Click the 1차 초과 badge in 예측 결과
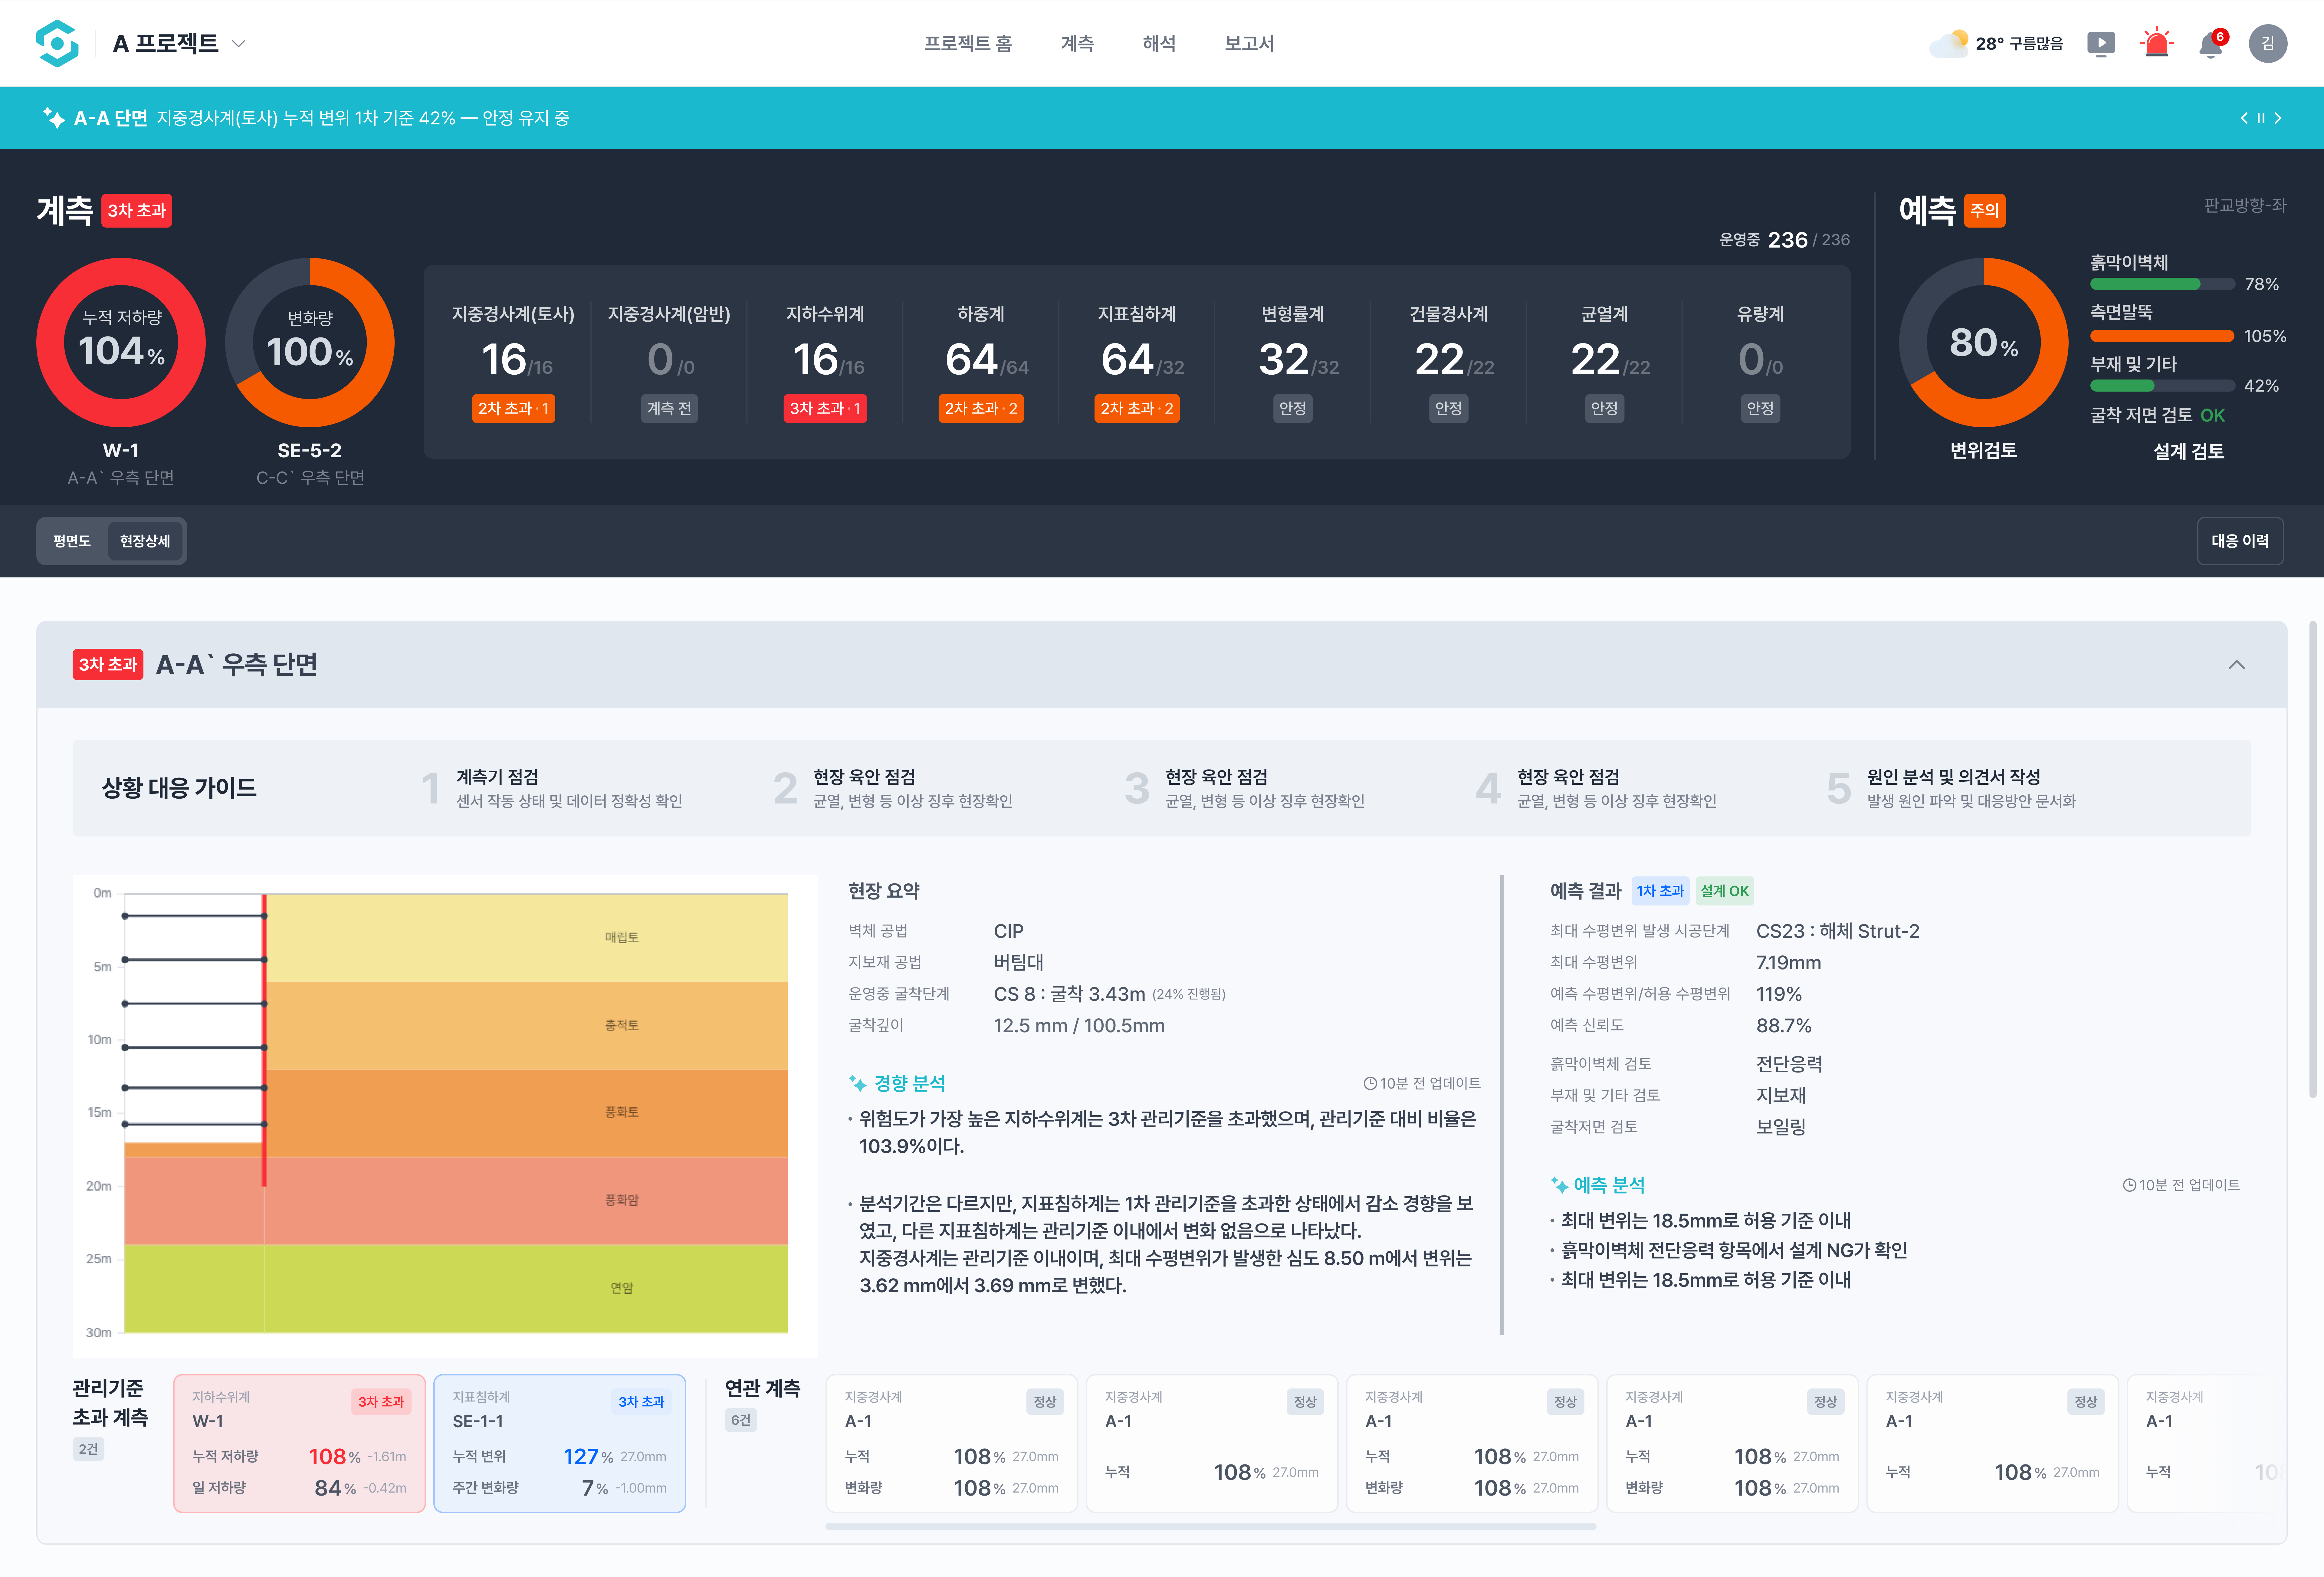Screen dimensions: 2324x1577 tap(1660, 891)
